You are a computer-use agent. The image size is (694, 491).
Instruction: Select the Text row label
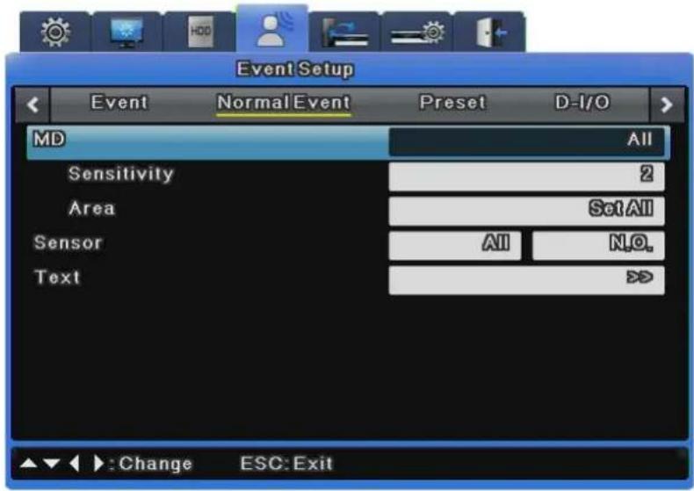click(57, 278)
